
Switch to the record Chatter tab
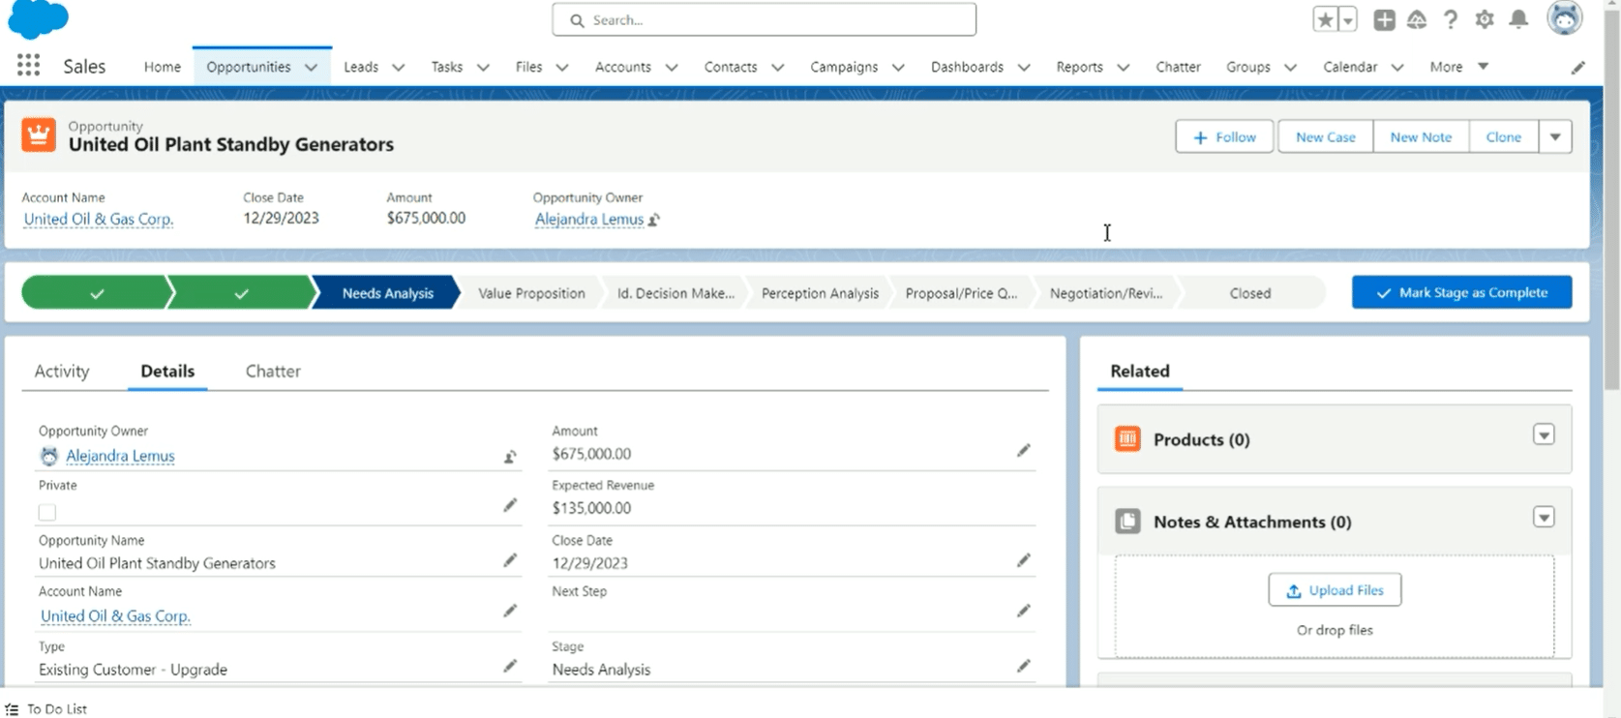click(x=273, y=371)
